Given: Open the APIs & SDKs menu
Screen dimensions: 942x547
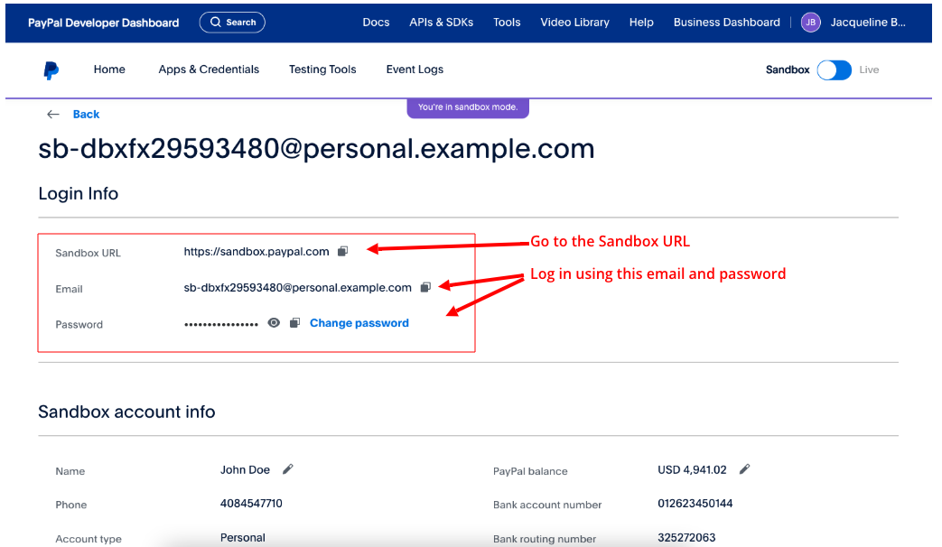Looking at the screenshot, I should tap(441, 23).
